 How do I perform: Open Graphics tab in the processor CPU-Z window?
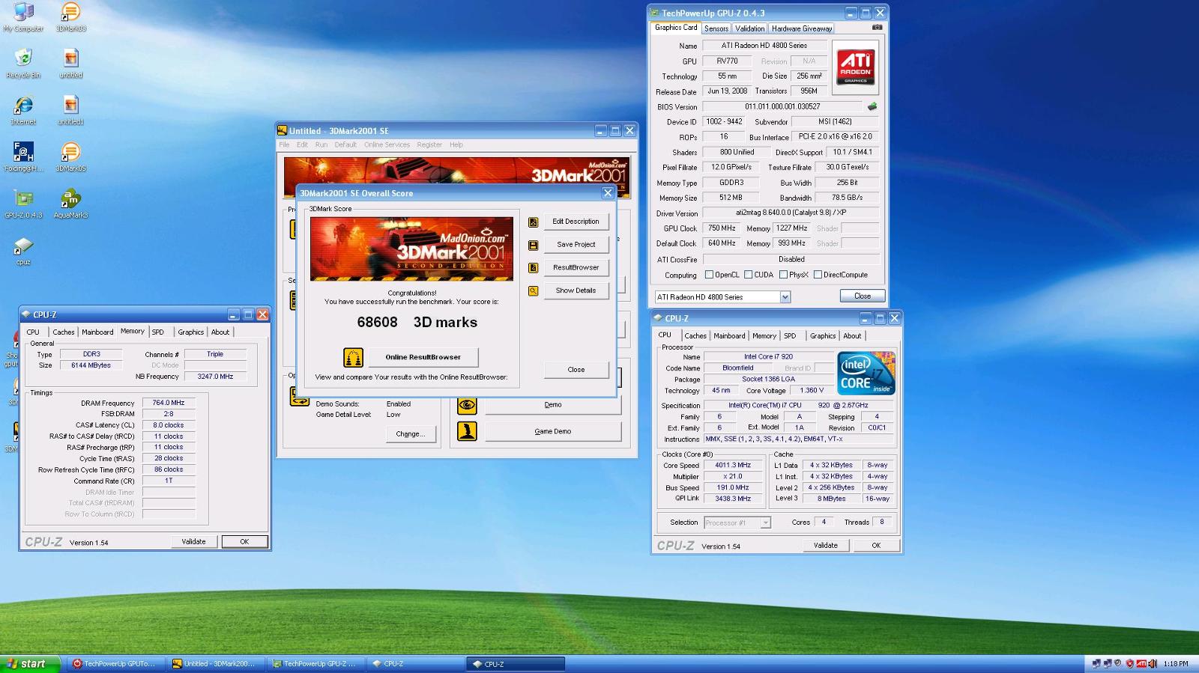(822, 335)
